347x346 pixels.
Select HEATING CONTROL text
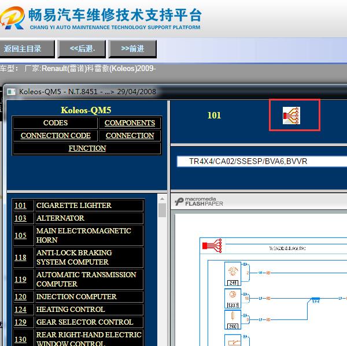71,309
